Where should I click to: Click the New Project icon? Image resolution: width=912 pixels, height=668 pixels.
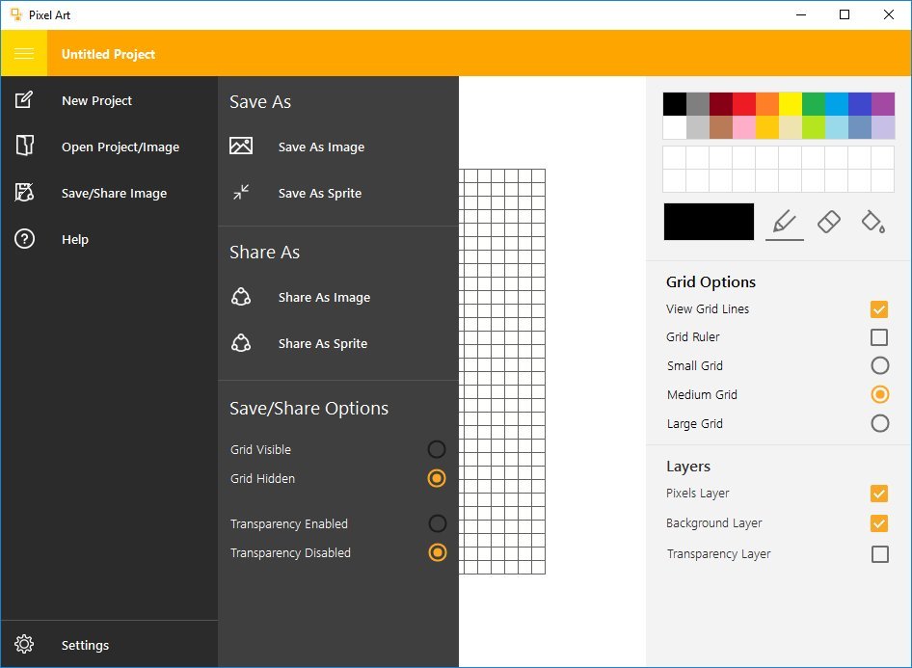pos(24,100)
